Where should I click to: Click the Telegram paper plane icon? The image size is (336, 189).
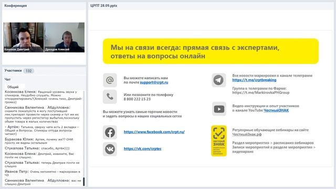(218, 80)
